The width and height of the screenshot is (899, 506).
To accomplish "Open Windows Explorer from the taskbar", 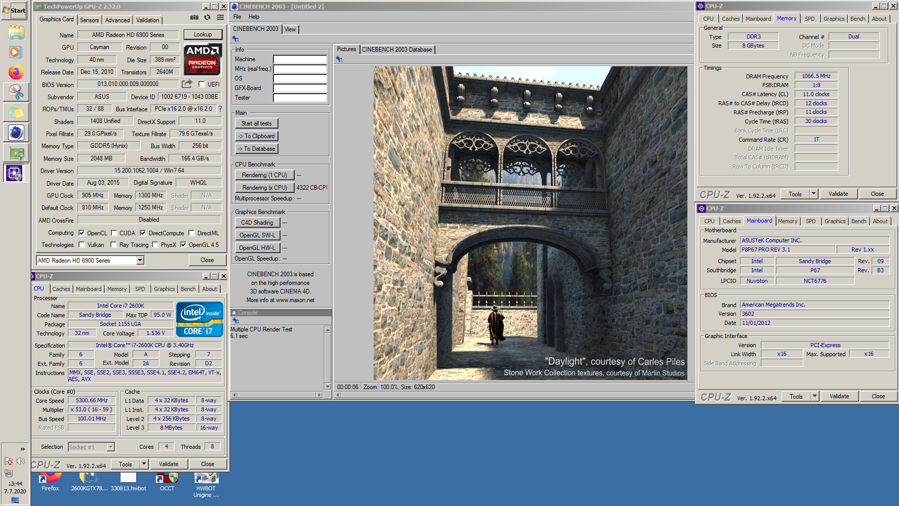I will pos(16,32).
